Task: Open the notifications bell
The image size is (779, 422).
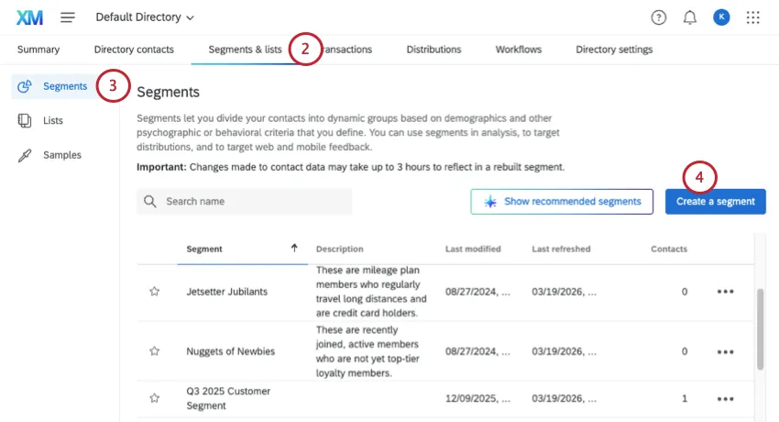Action: coord(689,17)
